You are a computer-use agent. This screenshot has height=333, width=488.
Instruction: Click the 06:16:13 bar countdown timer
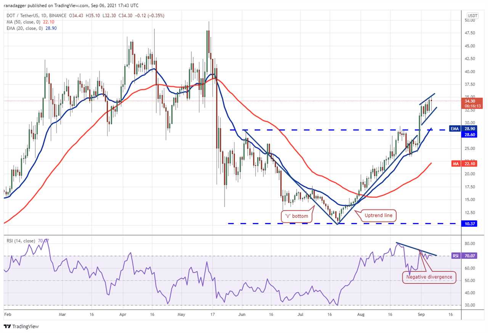[473, 106]
